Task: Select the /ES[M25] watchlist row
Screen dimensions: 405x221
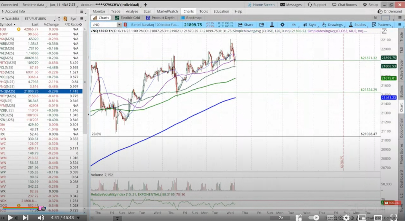Action: click(x=41, y=72)
